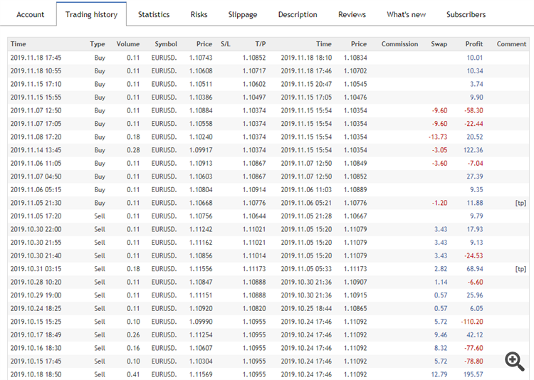The image size is (534, 380).
Task: Select open time 2019.10.17 18:49
Action: [x=36, y=335]
